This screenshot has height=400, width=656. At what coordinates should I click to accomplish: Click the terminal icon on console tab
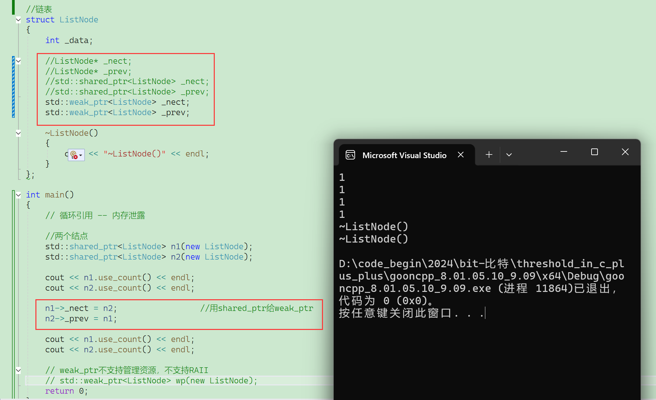point(350,155)
